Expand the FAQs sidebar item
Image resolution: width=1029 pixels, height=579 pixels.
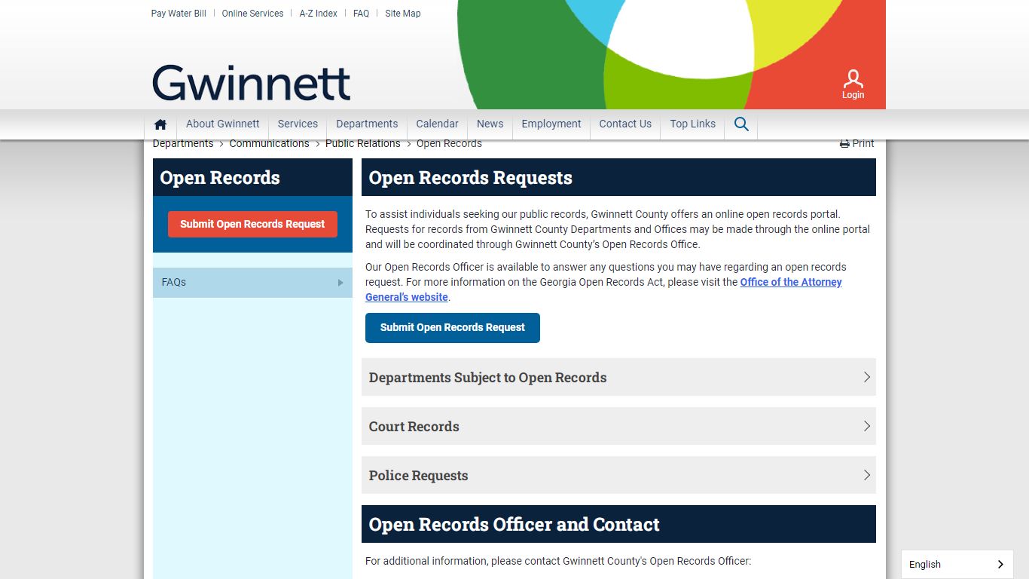252,282
